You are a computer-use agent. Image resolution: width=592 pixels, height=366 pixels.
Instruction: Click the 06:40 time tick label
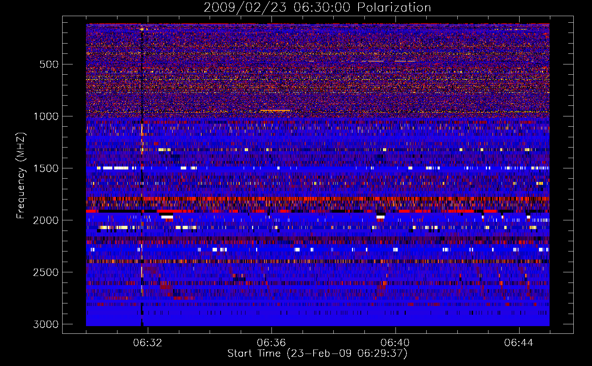coord(395,343)
